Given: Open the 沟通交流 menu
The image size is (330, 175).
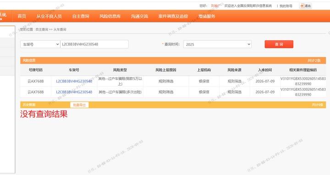Looking at the screenshot, I should tap(139, 16).
